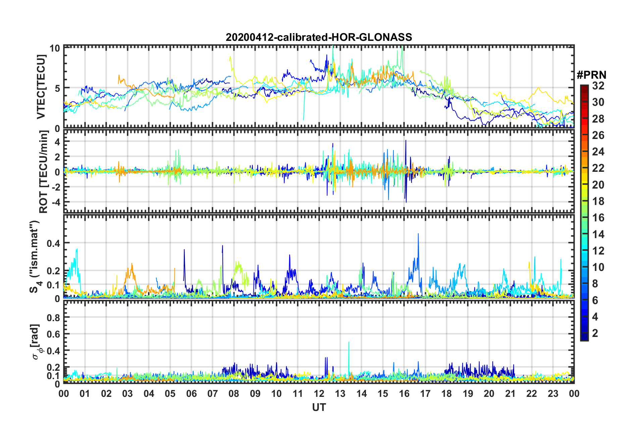Click the UT x-axis label
Image resolution: width=638 pixels, height=426 pixels.
click(319, 407)
